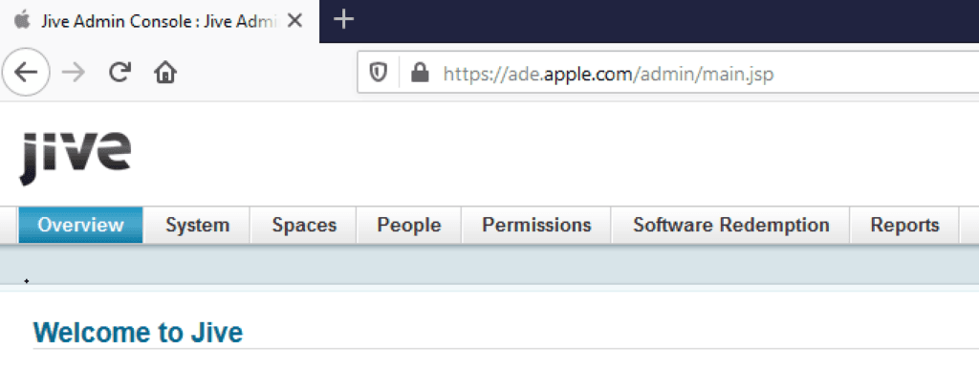Open the browser home page icon
The width and height of the screenshot is (979, 371).
tap(165, 73)
